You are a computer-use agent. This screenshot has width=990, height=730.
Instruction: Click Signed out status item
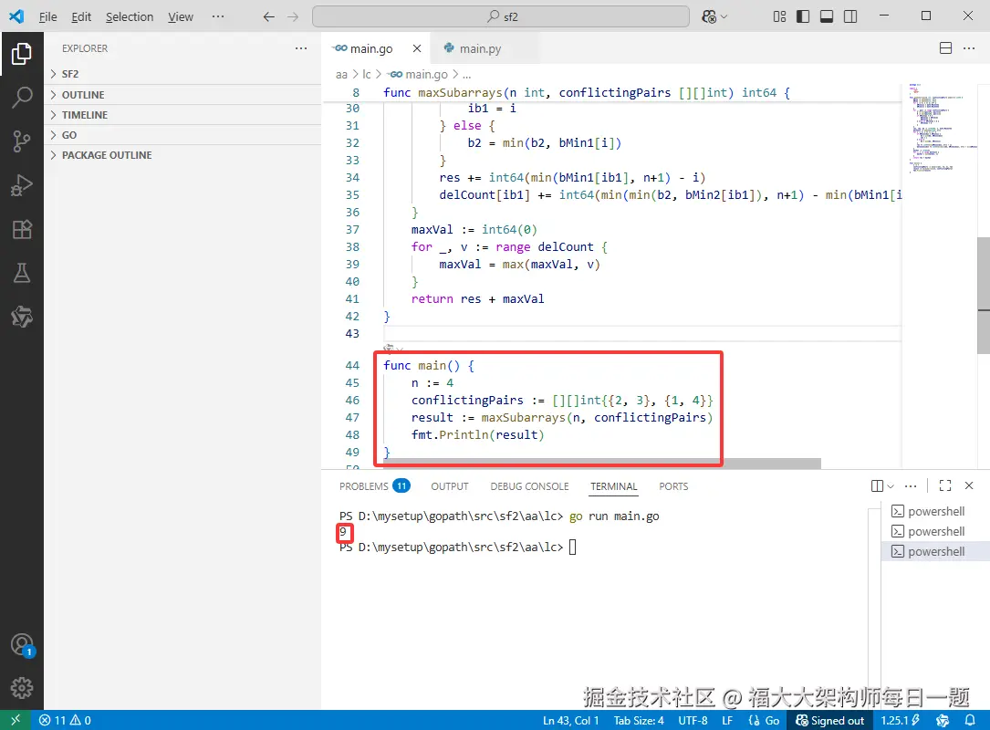pyautogui.click(x=829, y=720)
